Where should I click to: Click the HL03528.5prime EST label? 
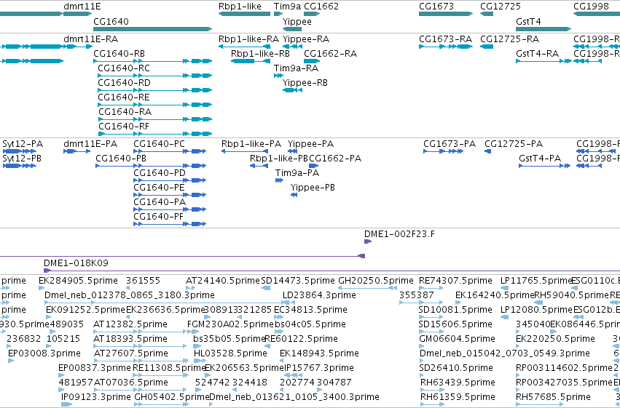coord(230,353)
